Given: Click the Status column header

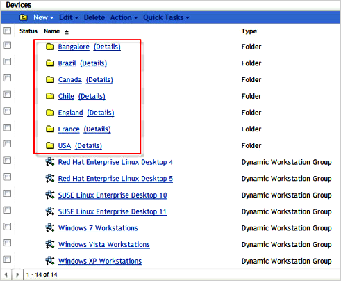Looking at the screenshot, I should (x=28, y=31).
